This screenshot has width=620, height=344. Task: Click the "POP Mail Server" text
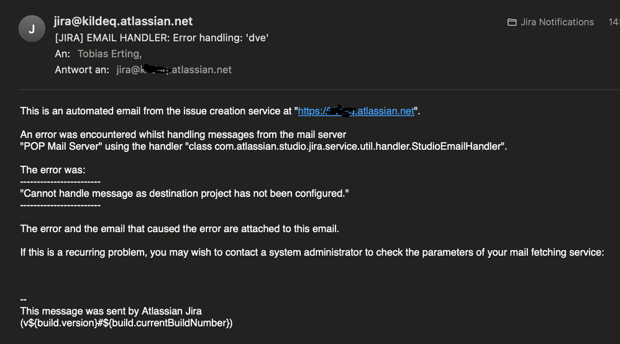click(x=61, y=147)
